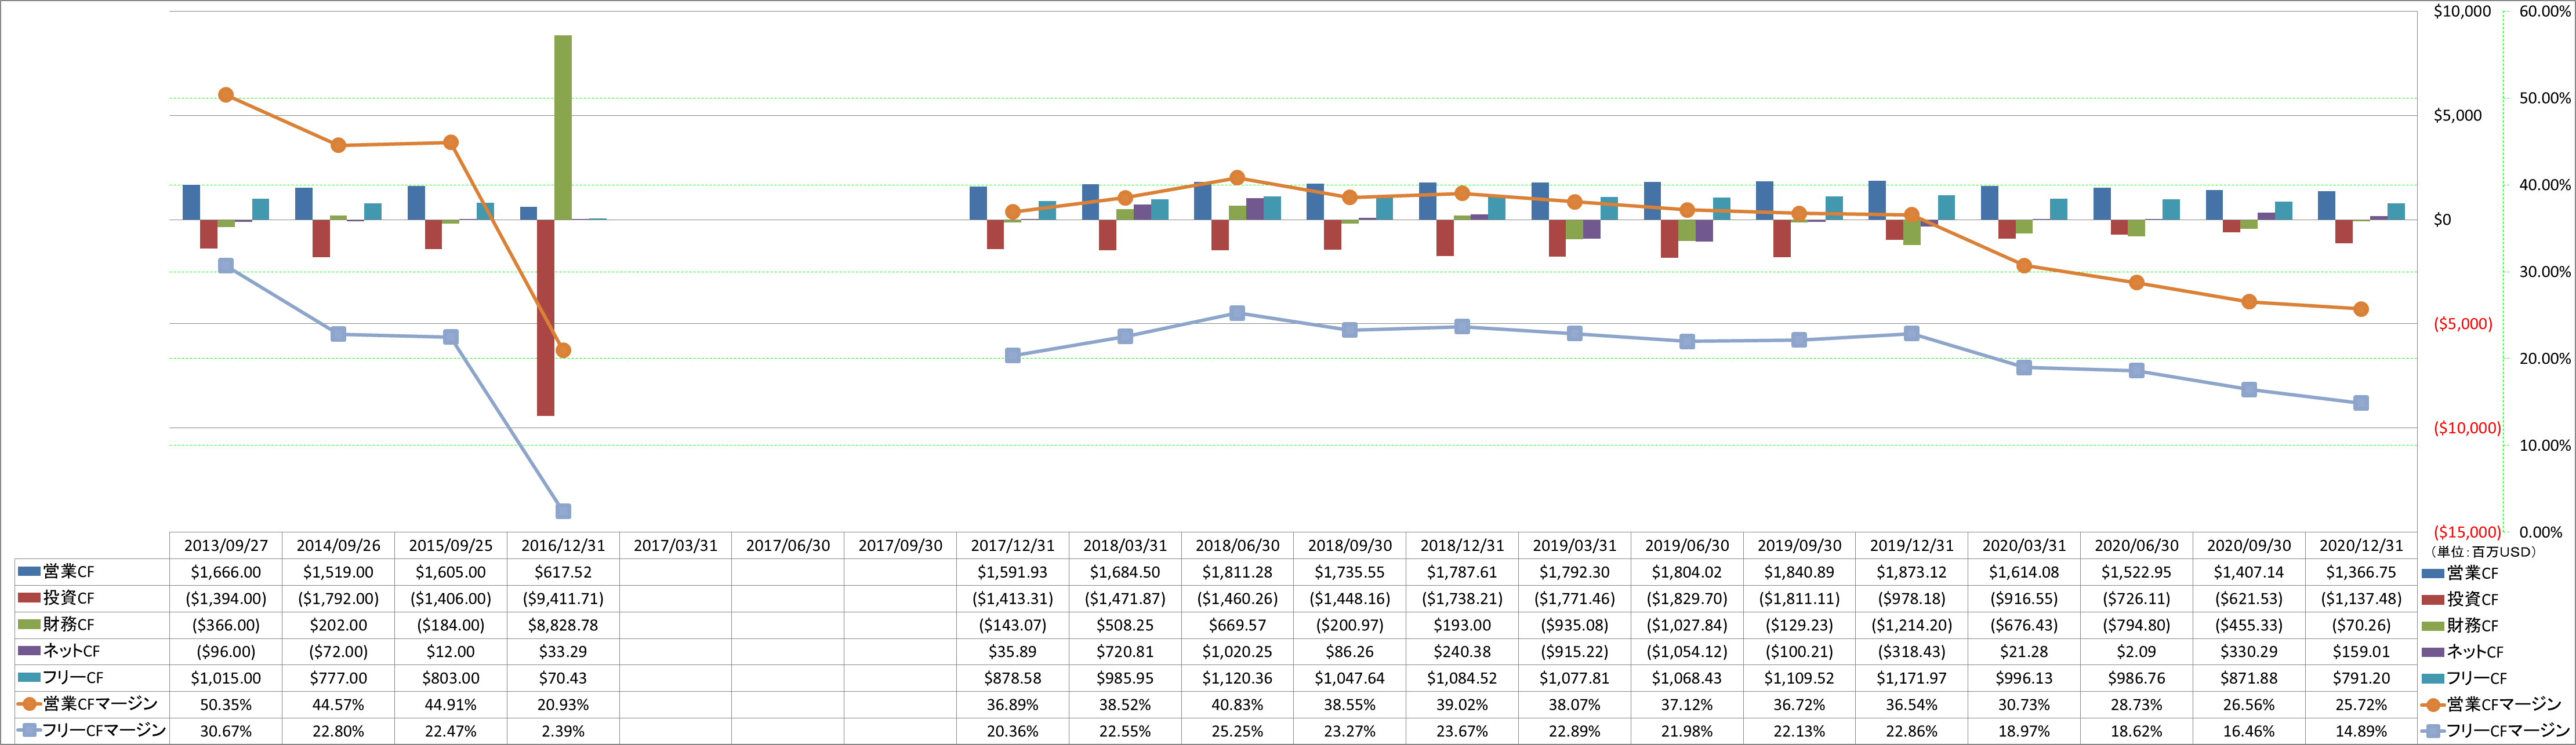The image size is (2576, 745).
Task: Select the 2020/03/31 column header
Action: pos(2024,545)
